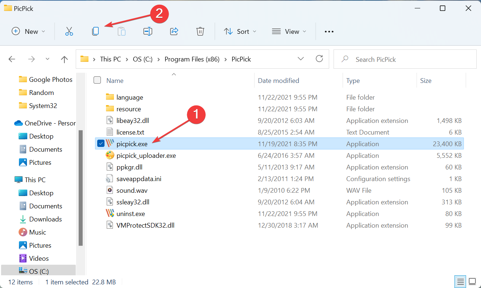Expand the recent locations chevron
481x288 pixels.
[48, 59]
